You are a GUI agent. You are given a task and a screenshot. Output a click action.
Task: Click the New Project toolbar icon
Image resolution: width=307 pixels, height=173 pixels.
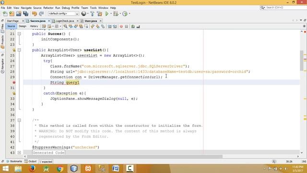(12, 14)
